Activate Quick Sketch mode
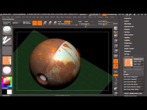147x110 pixels. tap(27, 23)
